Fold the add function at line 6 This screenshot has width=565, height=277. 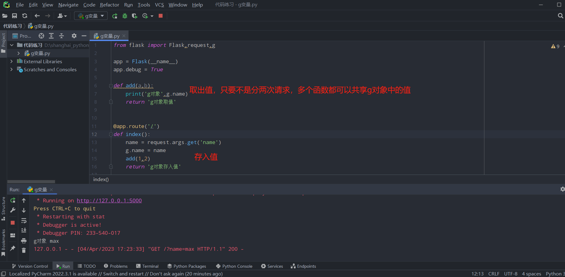point(111,86)
